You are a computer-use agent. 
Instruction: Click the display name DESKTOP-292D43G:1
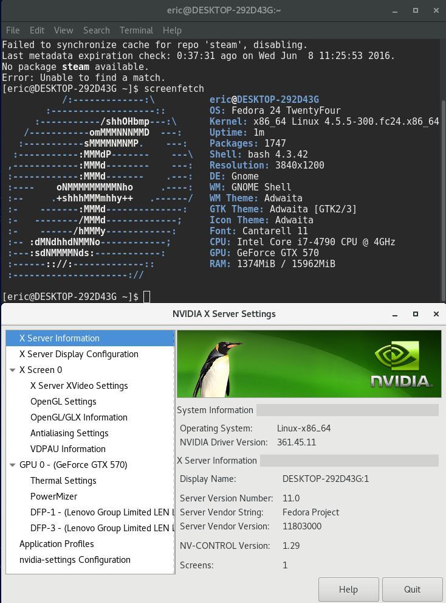coord(325,479)
